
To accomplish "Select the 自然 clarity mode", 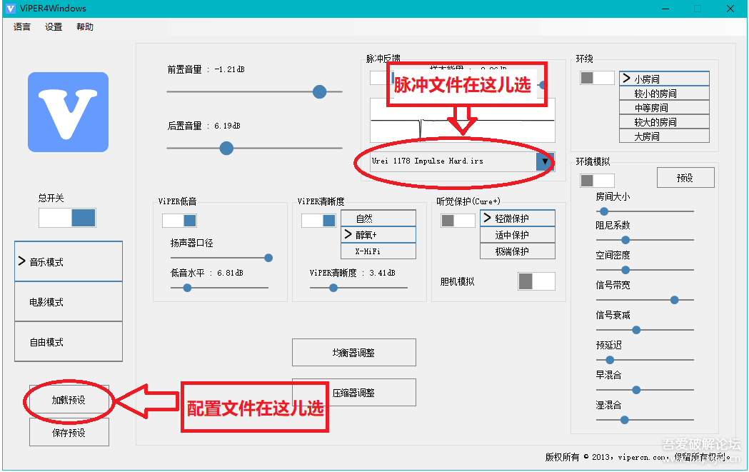I will point(378,218).
